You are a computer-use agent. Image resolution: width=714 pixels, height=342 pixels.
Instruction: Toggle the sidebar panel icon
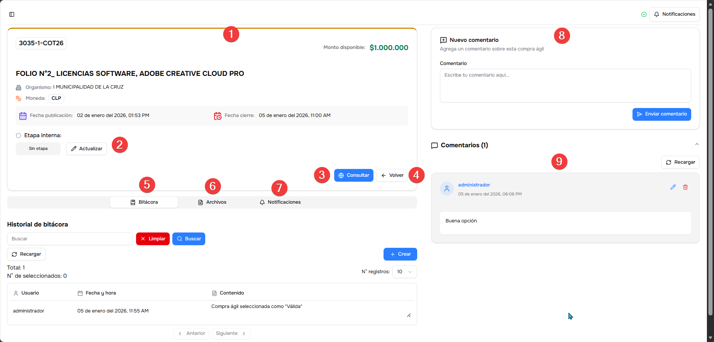click(x=12, y=15)
